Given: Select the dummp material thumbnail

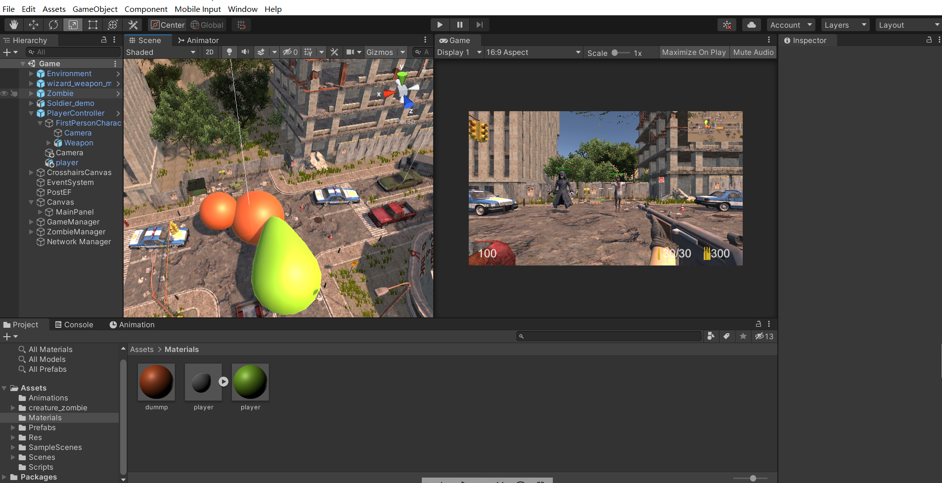Looking at the screenshot, I should (156, 382).
